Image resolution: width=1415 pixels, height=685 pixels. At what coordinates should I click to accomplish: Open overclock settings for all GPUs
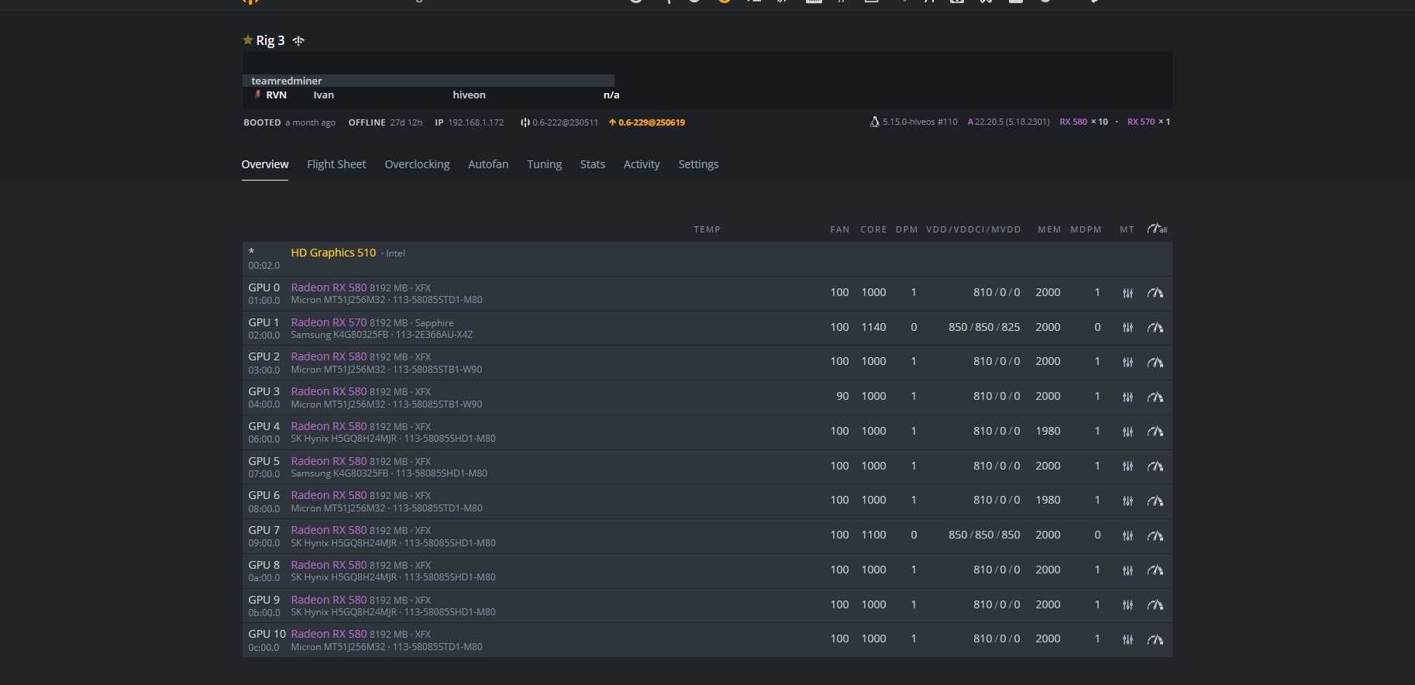1157,229
